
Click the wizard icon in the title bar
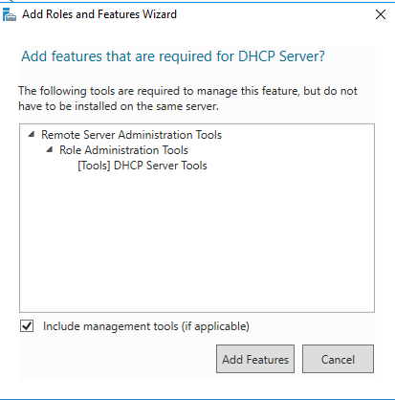tap(10, 14)
